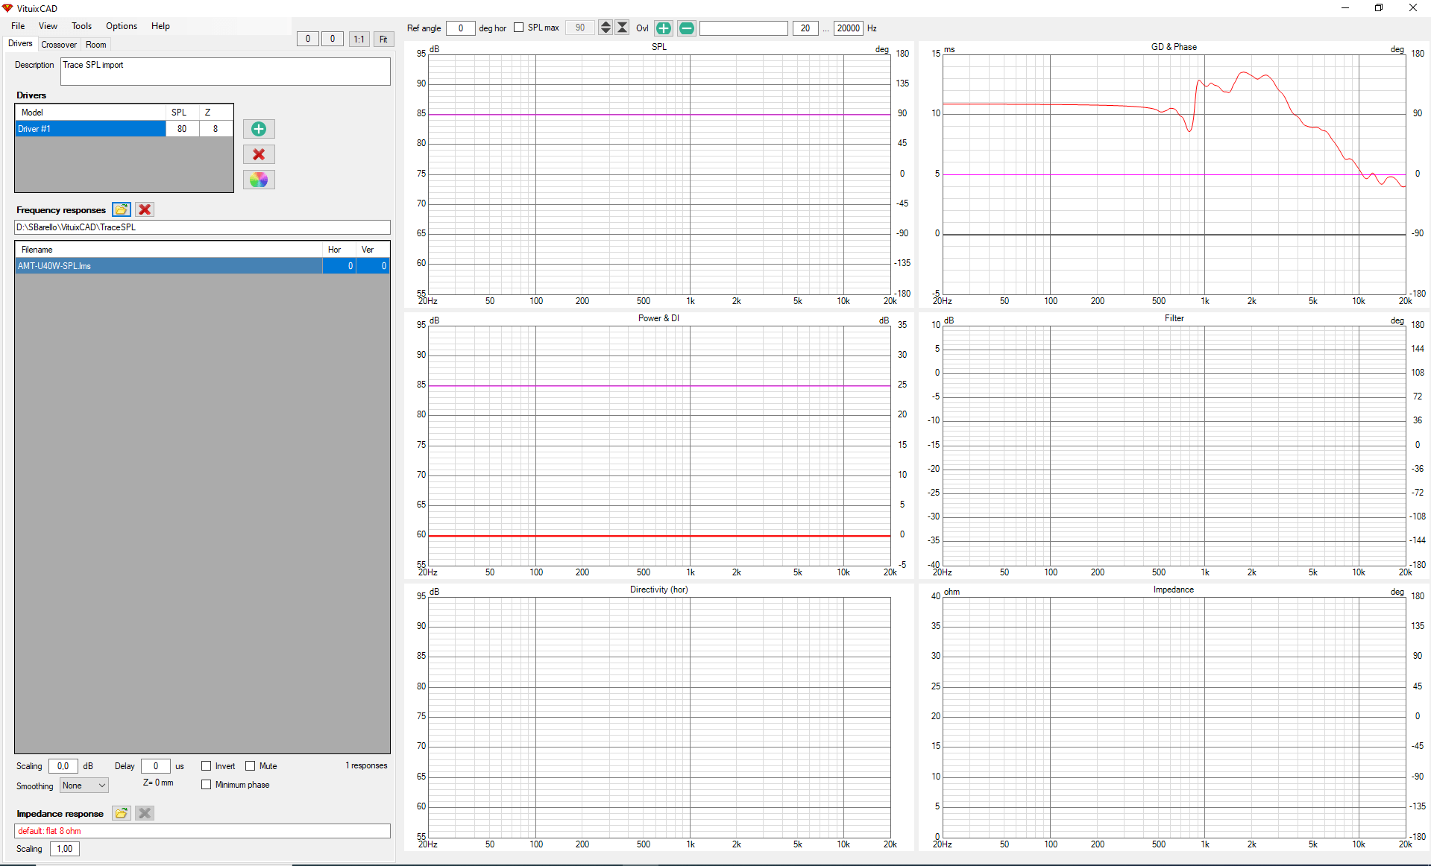Image resolution: width=1431 pixels, height=866 pixels.
Task: Click the 20 Hz lower frequency field
Action: point(805,28)
